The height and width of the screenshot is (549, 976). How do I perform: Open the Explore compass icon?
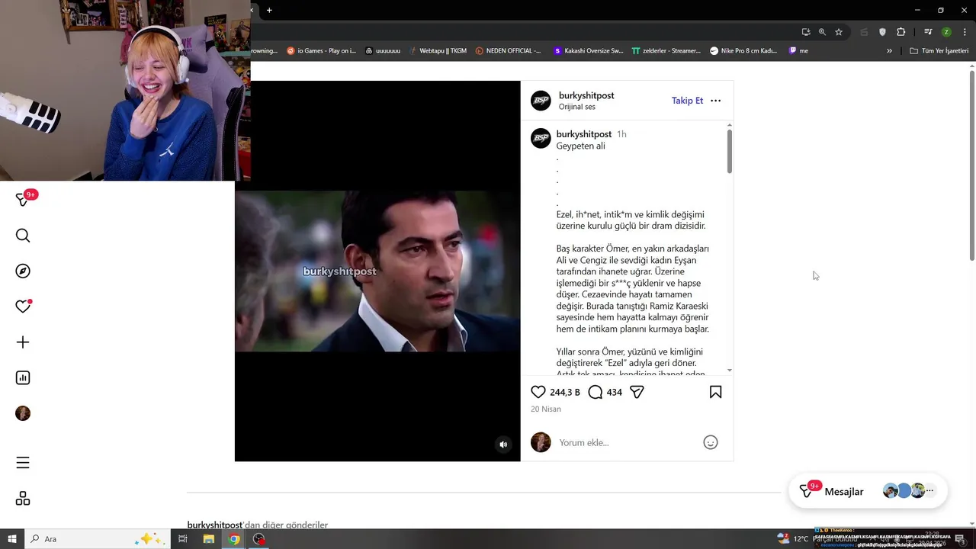[23, 271]
